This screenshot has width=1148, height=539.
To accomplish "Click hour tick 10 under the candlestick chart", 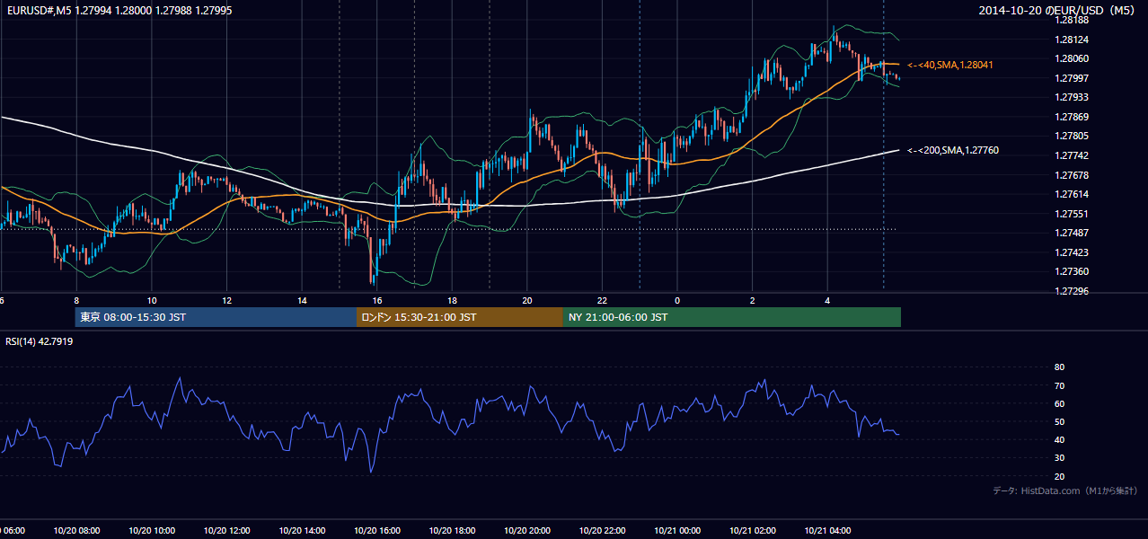I will point(152,301).
